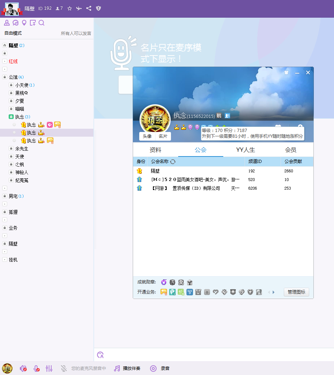The image size is (334, 375).
Task: Toggle the speaker mute icon
Action: click(23, 368)
